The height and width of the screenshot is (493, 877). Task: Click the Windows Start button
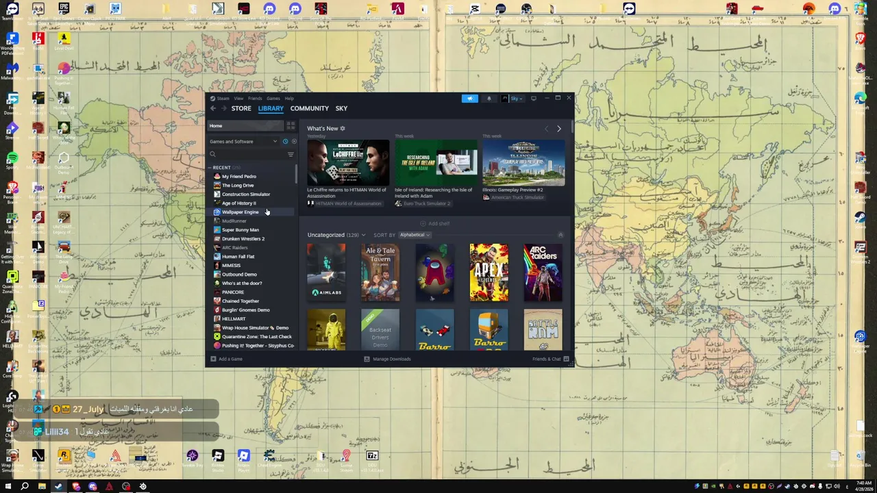[x=8, y=486]
